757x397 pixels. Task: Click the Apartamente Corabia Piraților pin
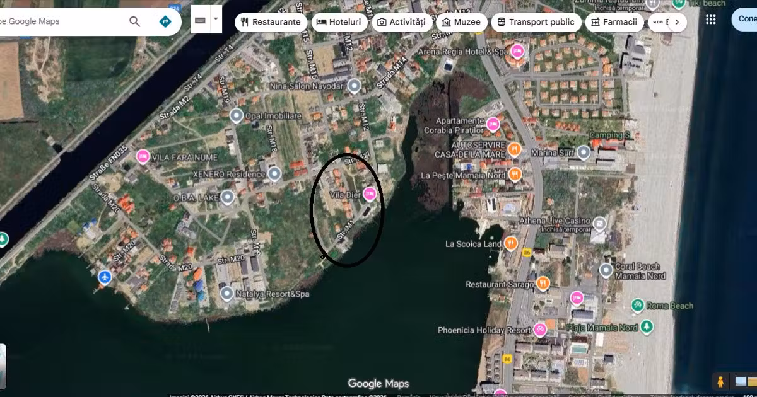(x=493, y=124)
